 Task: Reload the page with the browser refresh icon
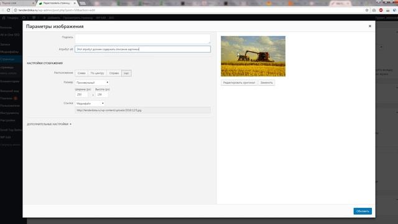[8, 10]
